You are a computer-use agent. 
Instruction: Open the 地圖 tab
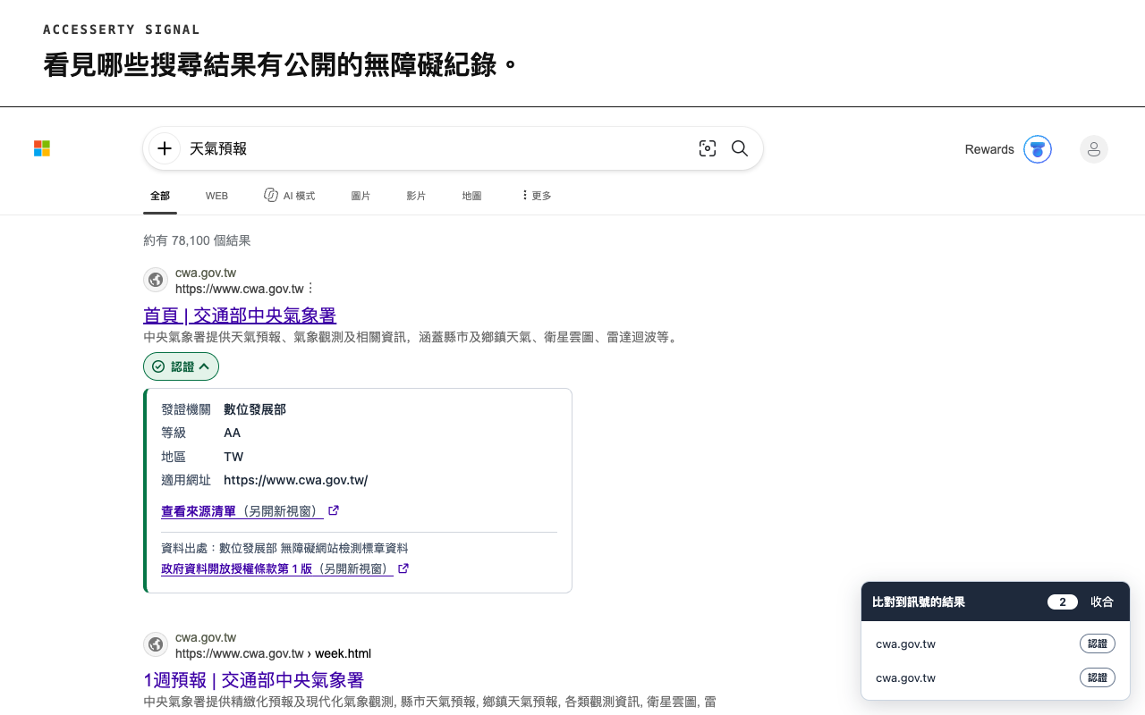[471, 196]
